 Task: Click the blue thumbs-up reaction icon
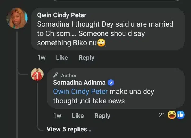pyautogui.click(x=180, y=115)
